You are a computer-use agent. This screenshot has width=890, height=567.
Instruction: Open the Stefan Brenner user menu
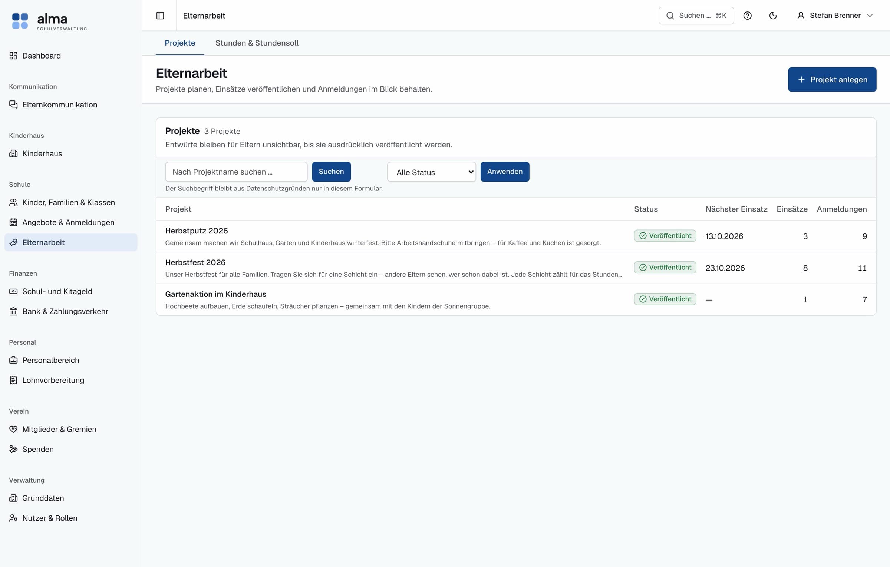pyautogui.click(x=835, y=16)
